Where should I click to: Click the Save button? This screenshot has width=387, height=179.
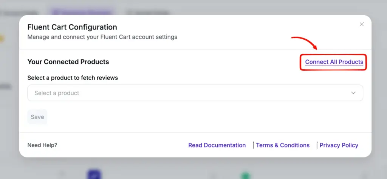pos(37,117)
